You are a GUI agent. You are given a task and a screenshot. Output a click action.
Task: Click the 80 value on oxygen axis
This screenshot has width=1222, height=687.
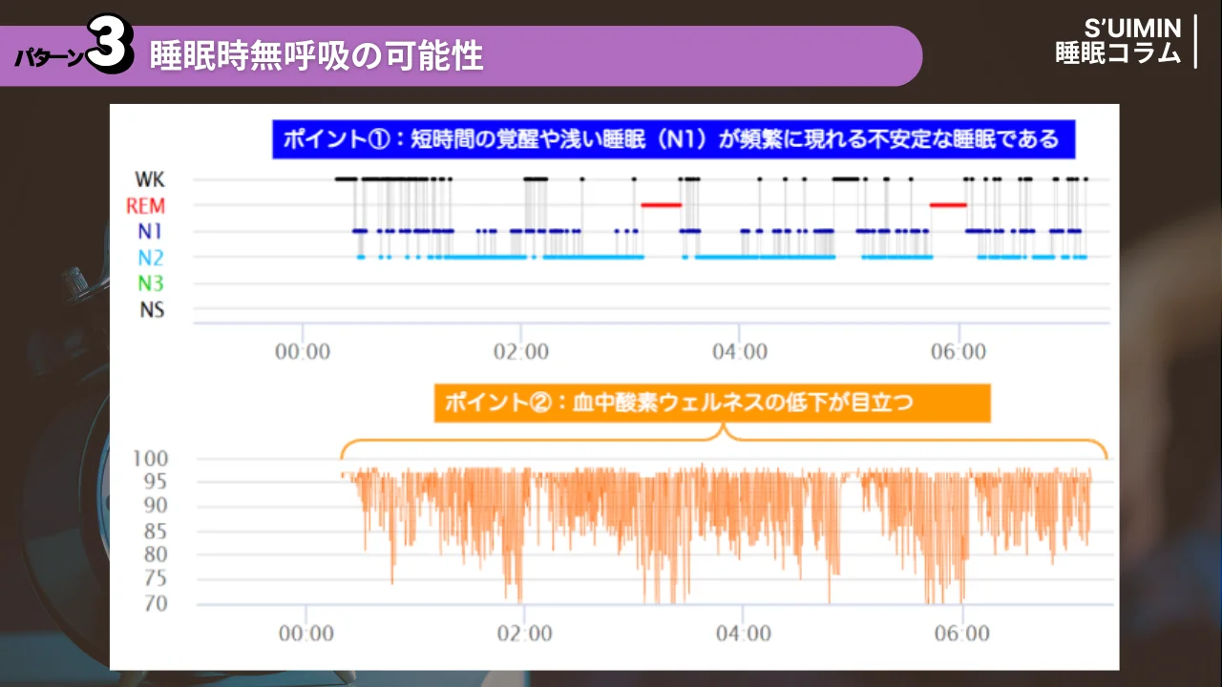[x=155, y=555]
